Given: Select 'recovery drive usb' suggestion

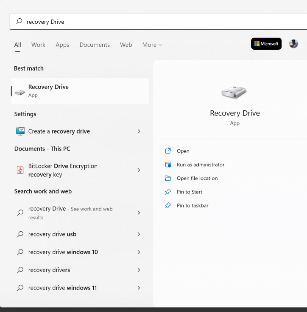Looking at the screenshot, I should click(x=80, y=234).
